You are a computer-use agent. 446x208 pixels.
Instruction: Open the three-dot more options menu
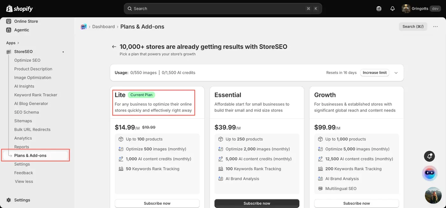coord(435,27)
